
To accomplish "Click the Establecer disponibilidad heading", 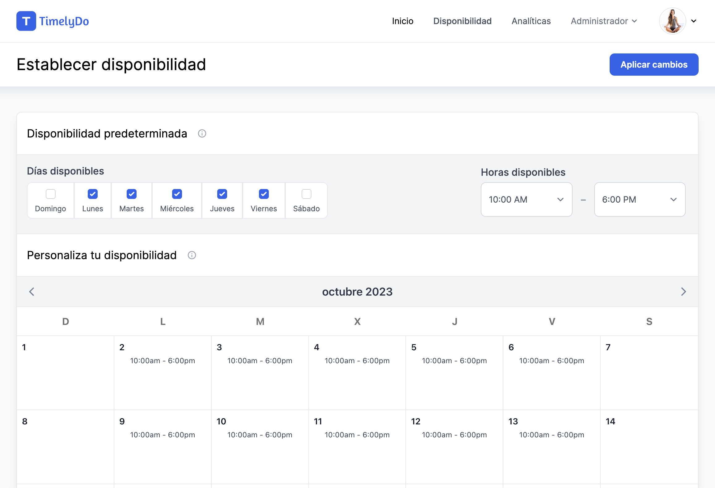I will click(111, 65).
